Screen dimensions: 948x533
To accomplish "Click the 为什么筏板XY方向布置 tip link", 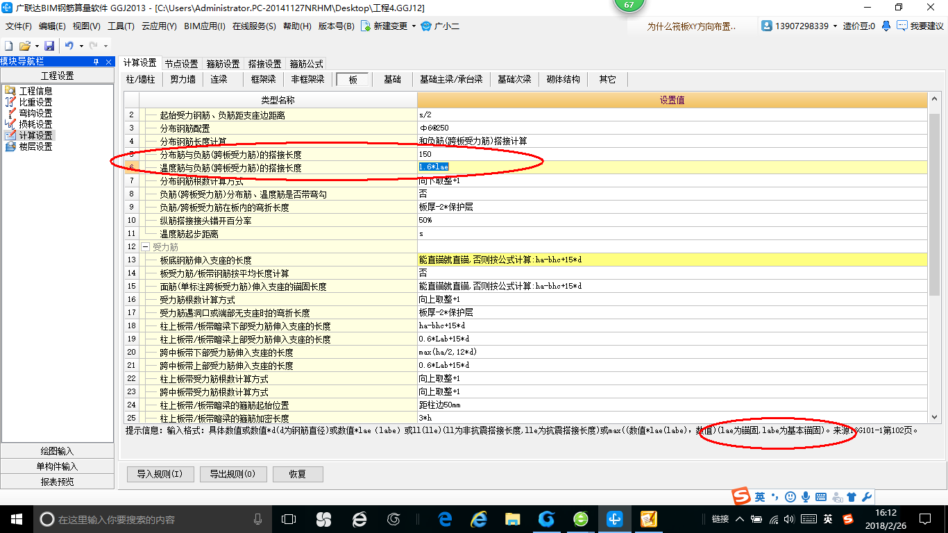I will [x=691, y=26].
